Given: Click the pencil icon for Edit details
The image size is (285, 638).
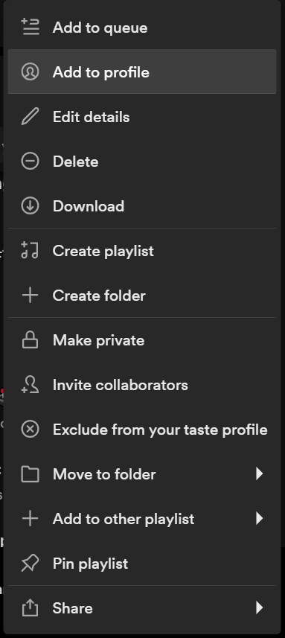Looking at the screenshot, I should 30,116.
